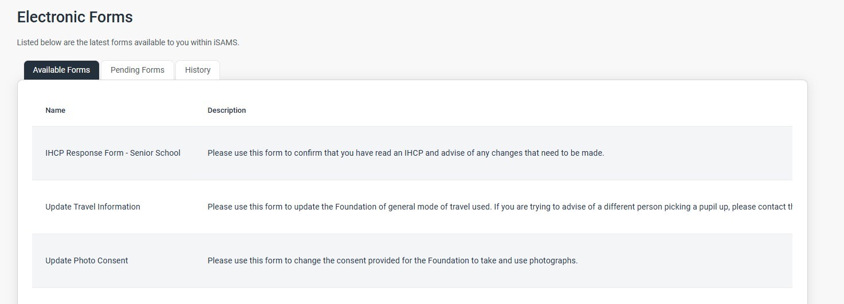Click the Name column header
844x304 pixels.
click(x=56, y=110)
